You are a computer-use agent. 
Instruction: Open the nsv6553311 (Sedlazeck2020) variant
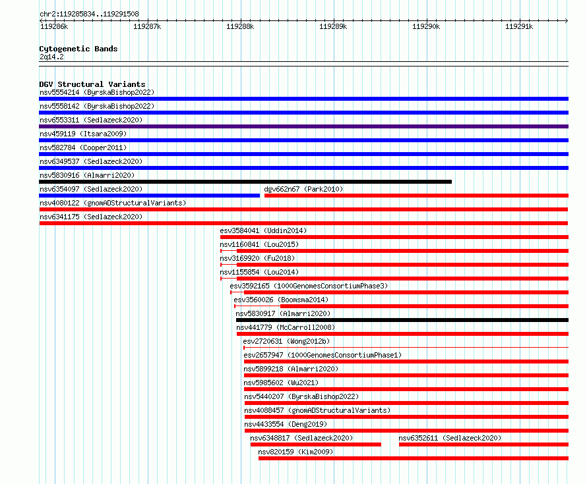tap(91, 120)
